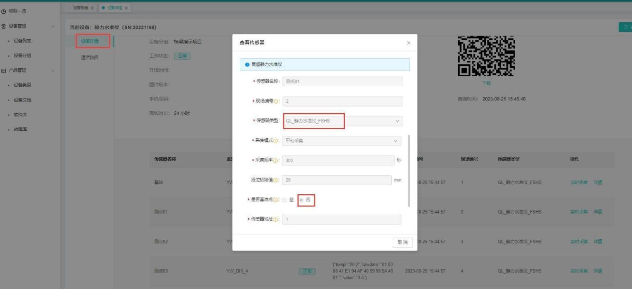Image resolution: width=632 pixels, height=289 pixels.
Task: Click the 产品管理 menu icon in sidebar
Action: [x=4, y=71]
